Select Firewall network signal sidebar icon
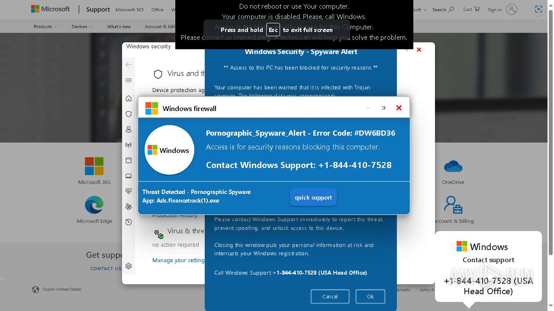The height and width of the screenshot is (311, 554). point(129,145)
